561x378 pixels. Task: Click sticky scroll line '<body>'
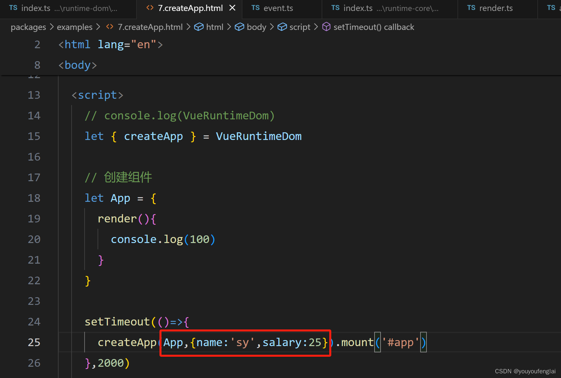78,65
